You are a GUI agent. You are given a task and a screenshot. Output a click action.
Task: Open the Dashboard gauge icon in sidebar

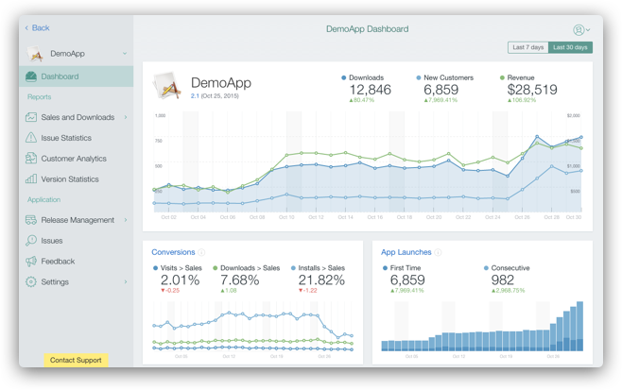pyautogui.click(x=31, y=76)
